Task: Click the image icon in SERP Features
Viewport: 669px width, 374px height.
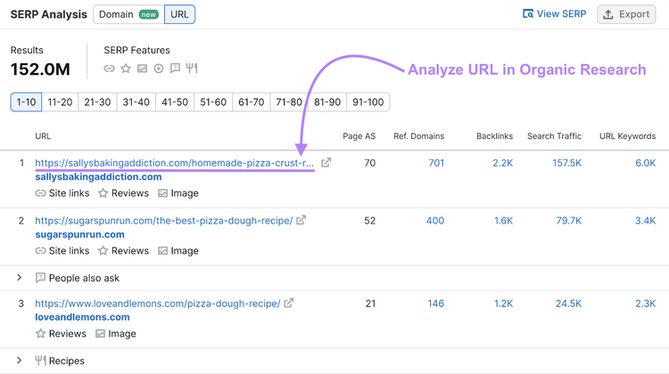Action: point(142,69)
